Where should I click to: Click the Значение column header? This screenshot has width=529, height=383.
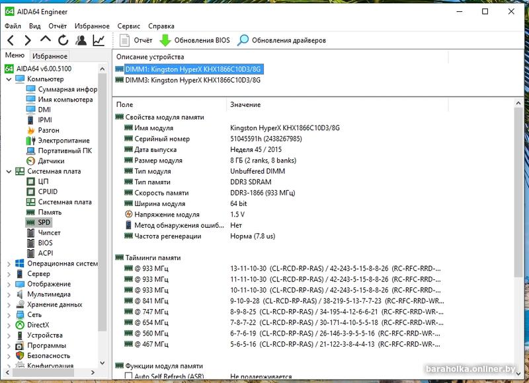tap(245, 104)
